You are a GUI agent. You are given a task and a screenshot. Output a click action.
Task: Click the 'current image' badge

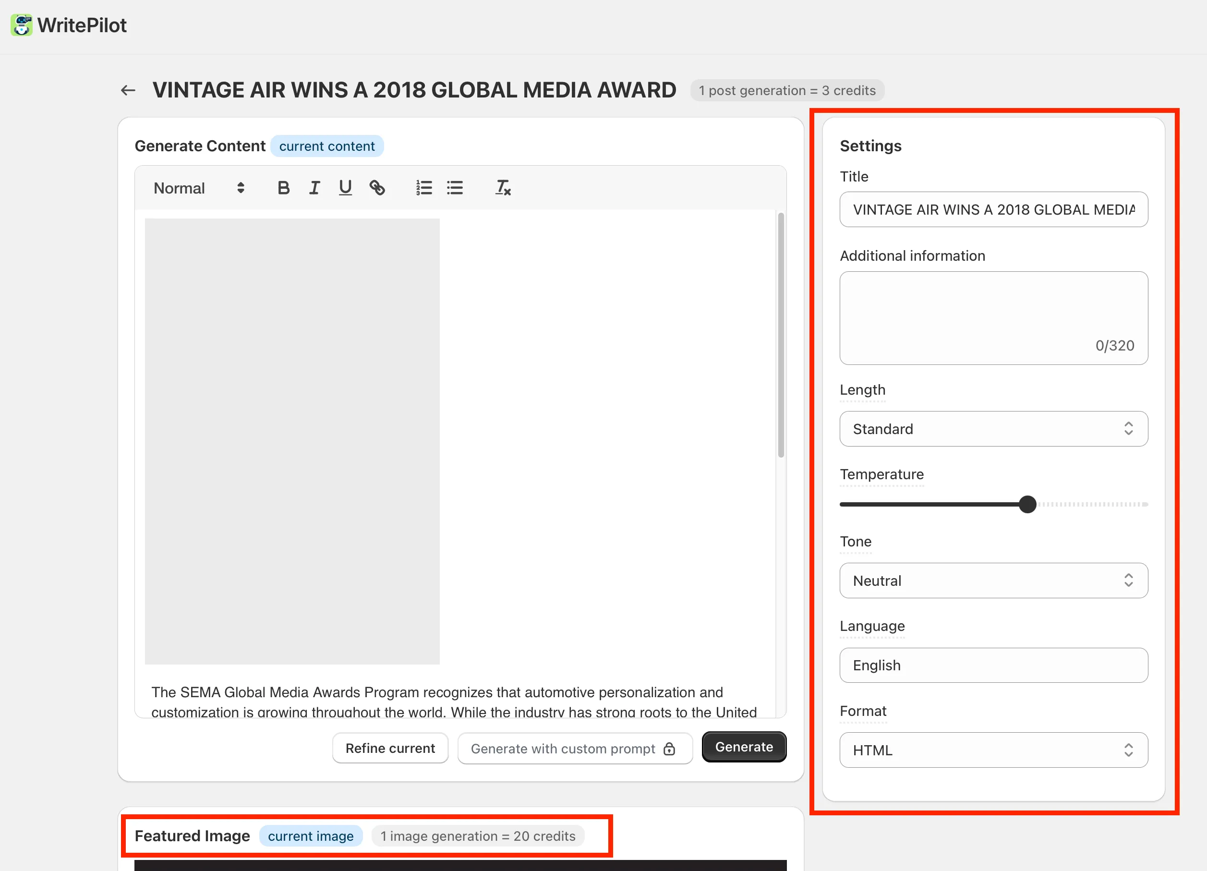tap(310, 836)
